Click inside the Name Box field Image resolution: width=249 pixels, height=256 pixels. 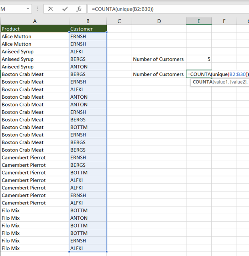[12, 9]
